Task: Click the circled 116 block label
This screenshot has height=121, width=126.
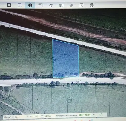Action: coord(53,60)
